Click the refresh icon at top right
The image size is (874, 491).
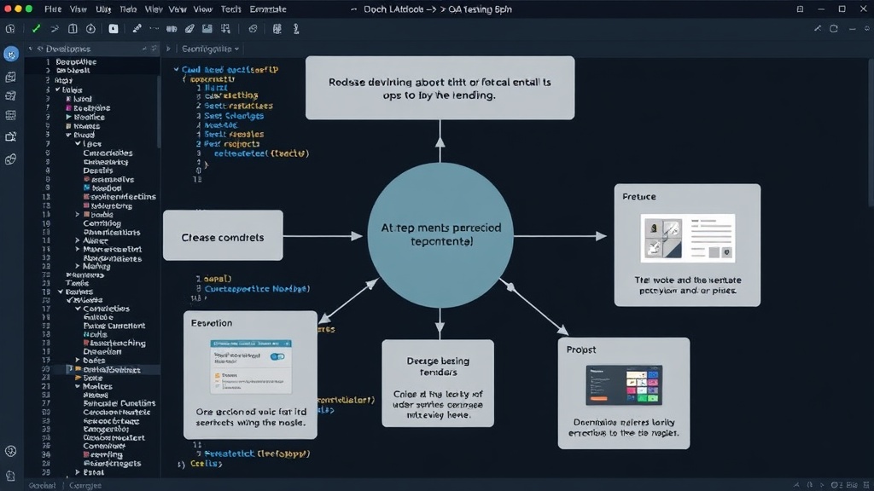(x=834, y=28)
